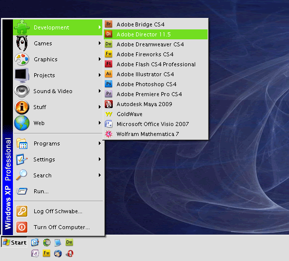Open GoldWave via its yellow W icon
This screenshot has width=289, height=261.
pyautogui.click(x=109, y=114)
